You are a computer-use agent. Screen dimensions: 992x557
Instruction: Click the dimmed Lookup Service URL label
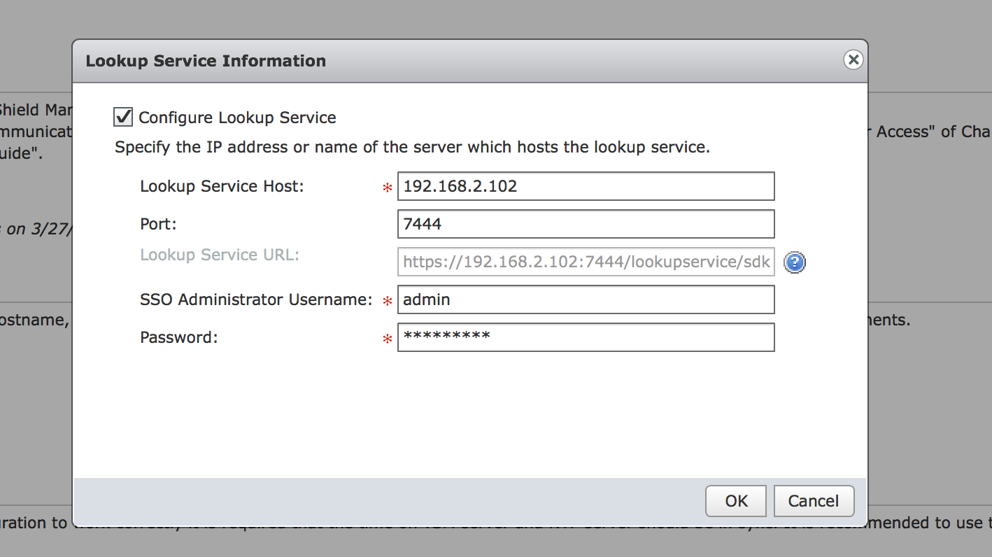coord(220,255)
